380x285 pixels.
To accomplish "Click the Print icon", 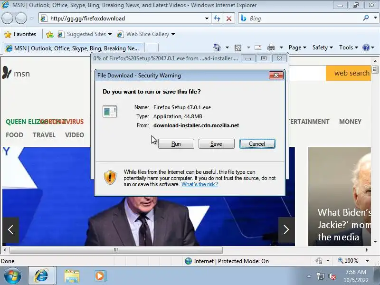I will [271, 47].
